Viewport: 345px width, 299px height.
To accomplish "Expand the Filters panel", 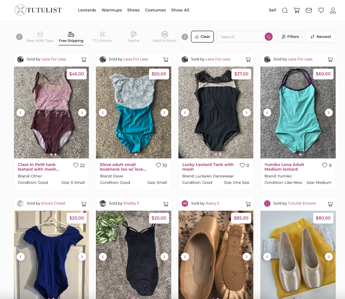I will [290, 37].
